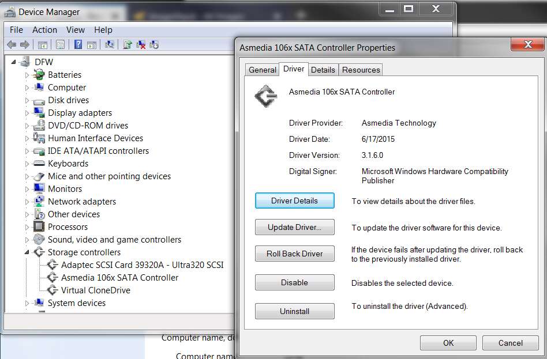Collapse the Storage controllers node
The image size is (547, 359).
point(27,252)
